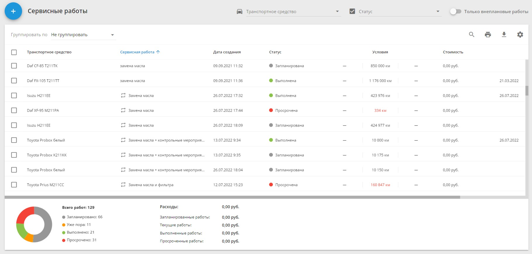
Task: Check the Isuzu row checkbox dated 26.07.2022 17:32
Action: (14, 95)
